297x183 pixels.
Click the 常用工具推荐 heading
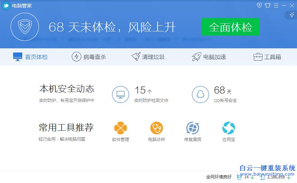coord(66,128)
